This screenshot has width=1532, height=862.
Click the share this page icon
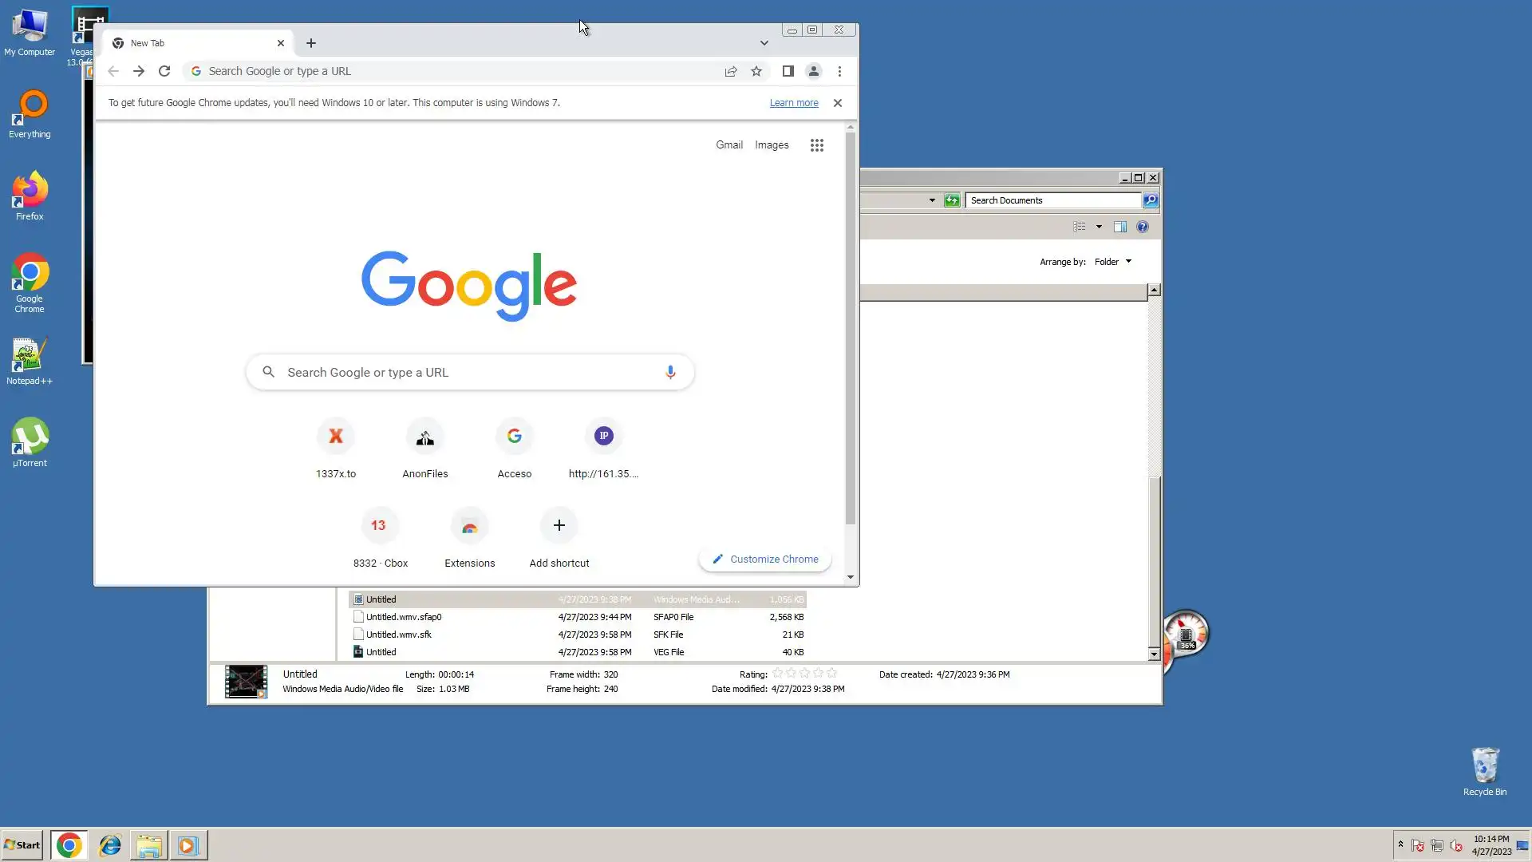[731, 71]
